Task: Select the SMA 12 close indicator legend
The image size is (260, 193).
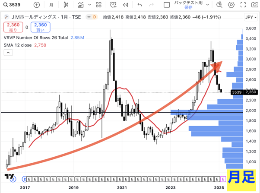Action: (18, 45)
